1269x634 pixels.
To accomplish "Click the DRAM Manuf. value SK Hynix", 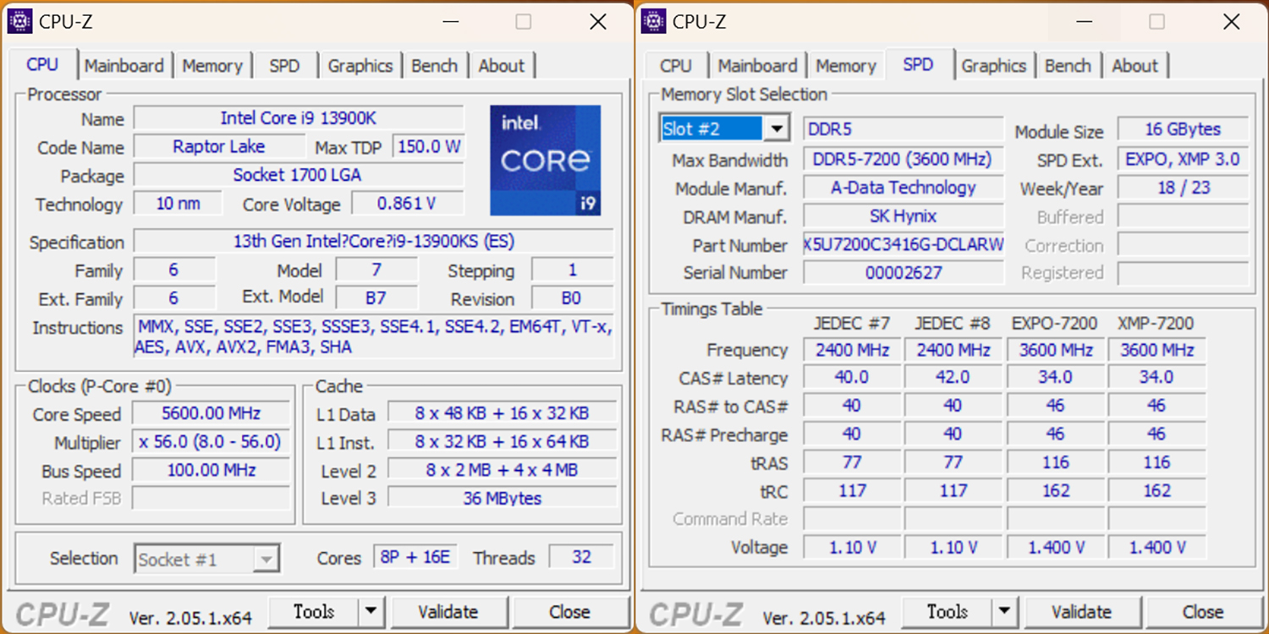I will (x=903, y=216).
